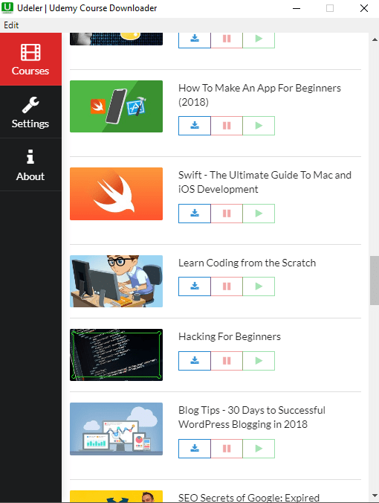Download the Swift Ultimate Guide course

(x=195, y=214)
